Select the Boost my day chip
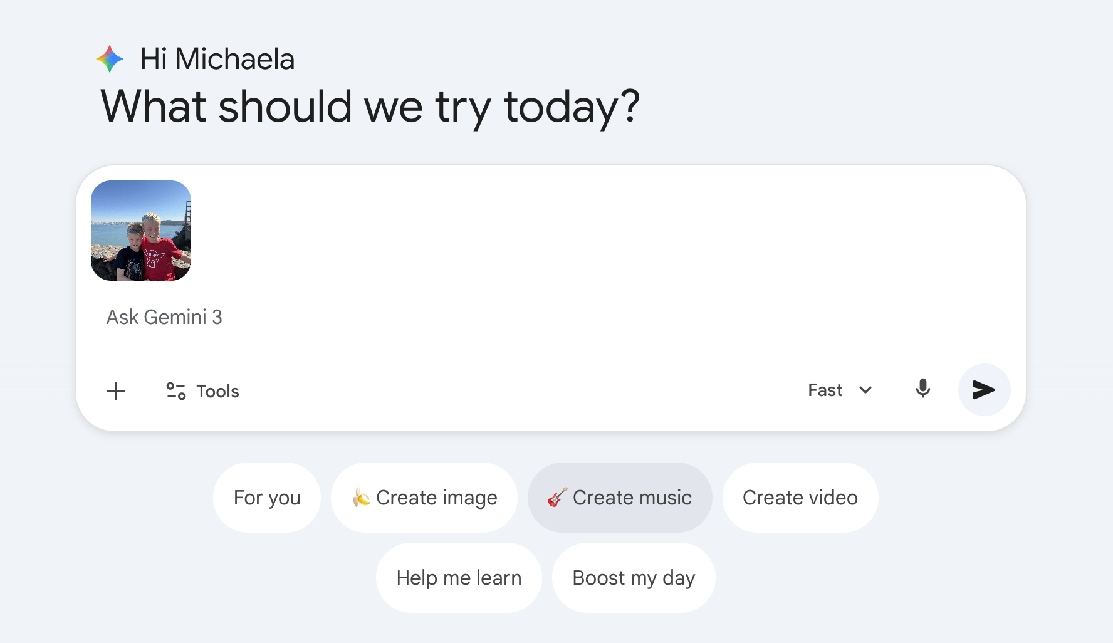The height and width of the screenshot is (643, 1113). pos(634,578)
